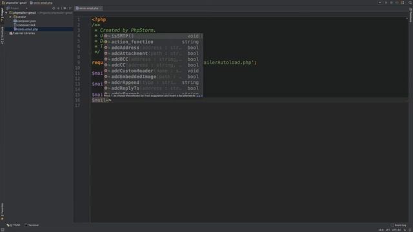413x232 pixels.
Task: Select isSMTP() in the autocomplete list
Action: point(153,36)
